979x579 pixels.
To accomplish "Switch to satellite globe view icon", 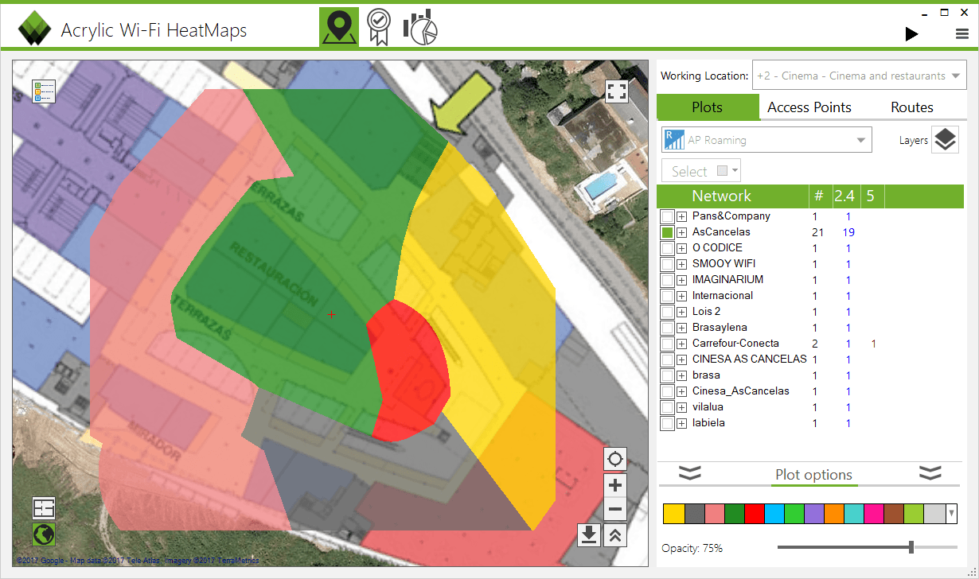I will 44,534.
